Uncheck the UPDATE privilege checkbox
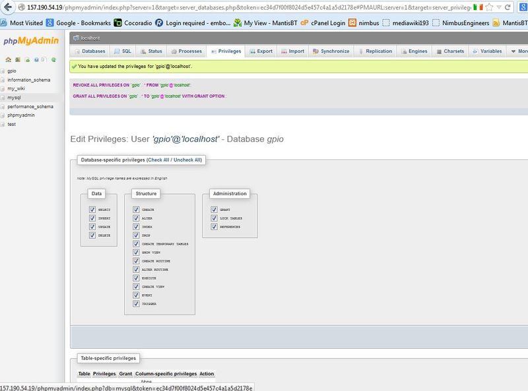This screenshot has height=391, width=528. [x=92, y=227]
